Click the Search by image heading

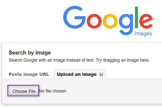[x=30, y=53]
